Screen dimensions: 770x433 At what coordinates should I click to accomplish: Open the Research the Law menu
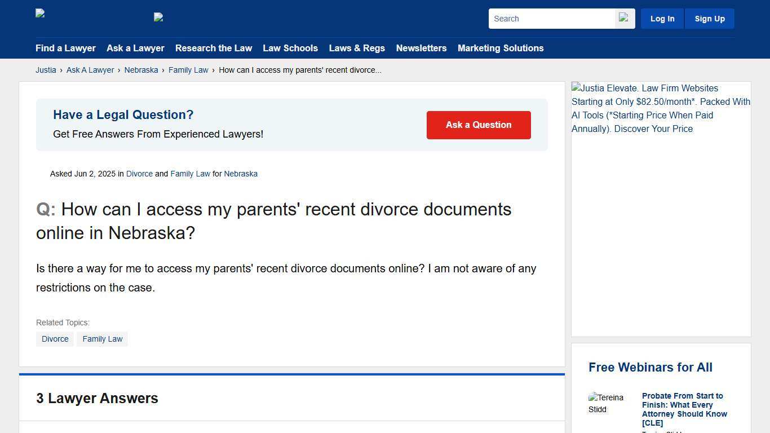click(214, 48)
